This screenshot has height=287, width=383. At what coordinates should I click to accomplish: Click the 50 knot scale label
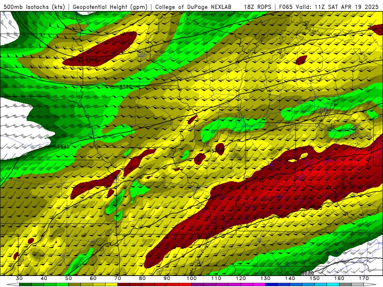[x=68, y=278]
